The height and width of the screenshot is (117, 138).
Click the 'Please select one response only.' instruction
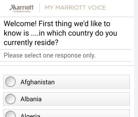[50, 55]
